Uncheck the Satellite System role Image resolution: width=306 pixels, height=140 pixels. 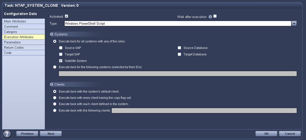[61, 61]
